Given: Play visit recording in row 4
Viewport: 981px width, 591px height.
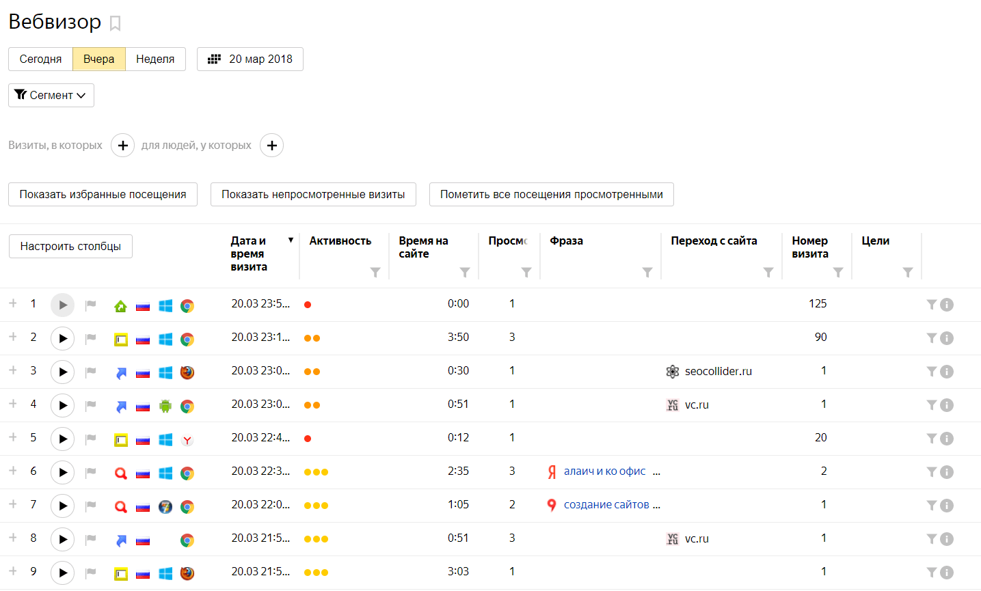Looking at the screenshot, I should (x=62, y=405).
